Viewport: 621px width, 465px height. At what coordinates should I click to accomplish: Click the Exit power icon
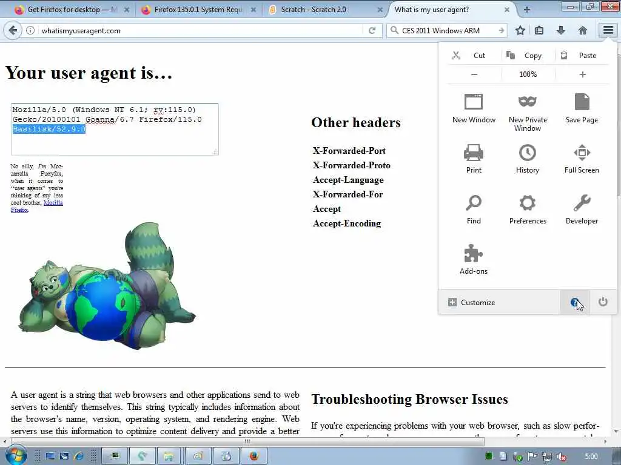tap(603, 302)
